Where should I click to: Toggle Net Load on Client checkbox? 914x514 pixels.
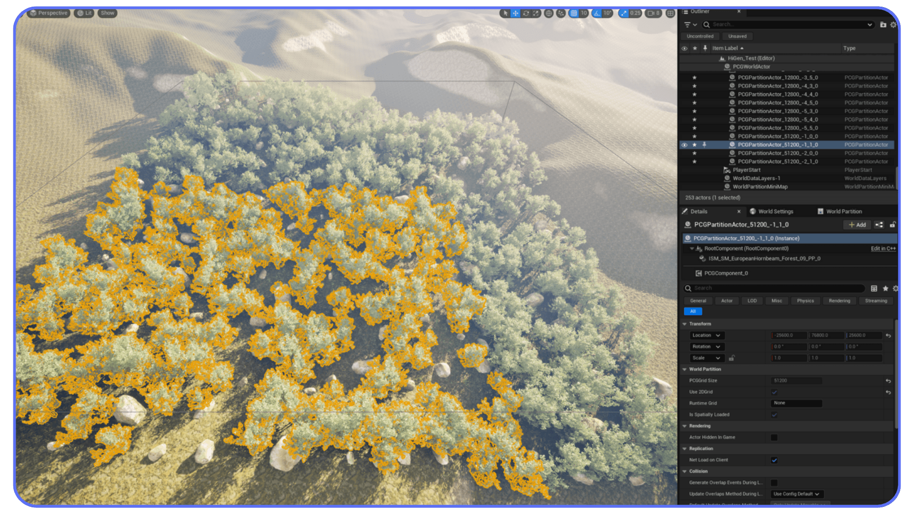click(x=774, y=460)
